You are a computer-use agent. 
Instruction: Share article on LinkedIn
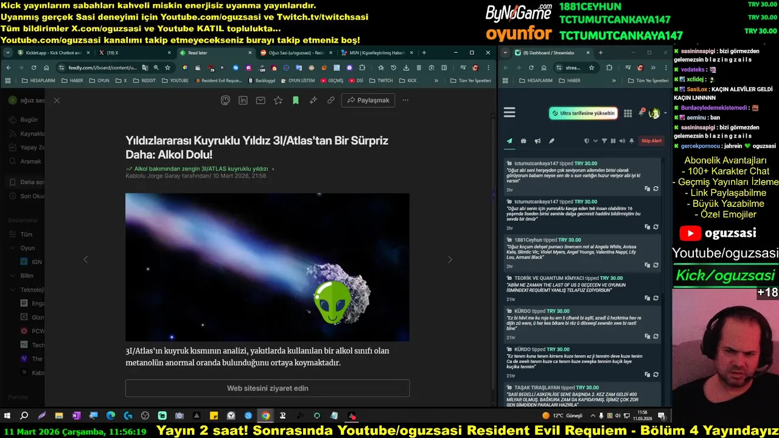(243, 100)
